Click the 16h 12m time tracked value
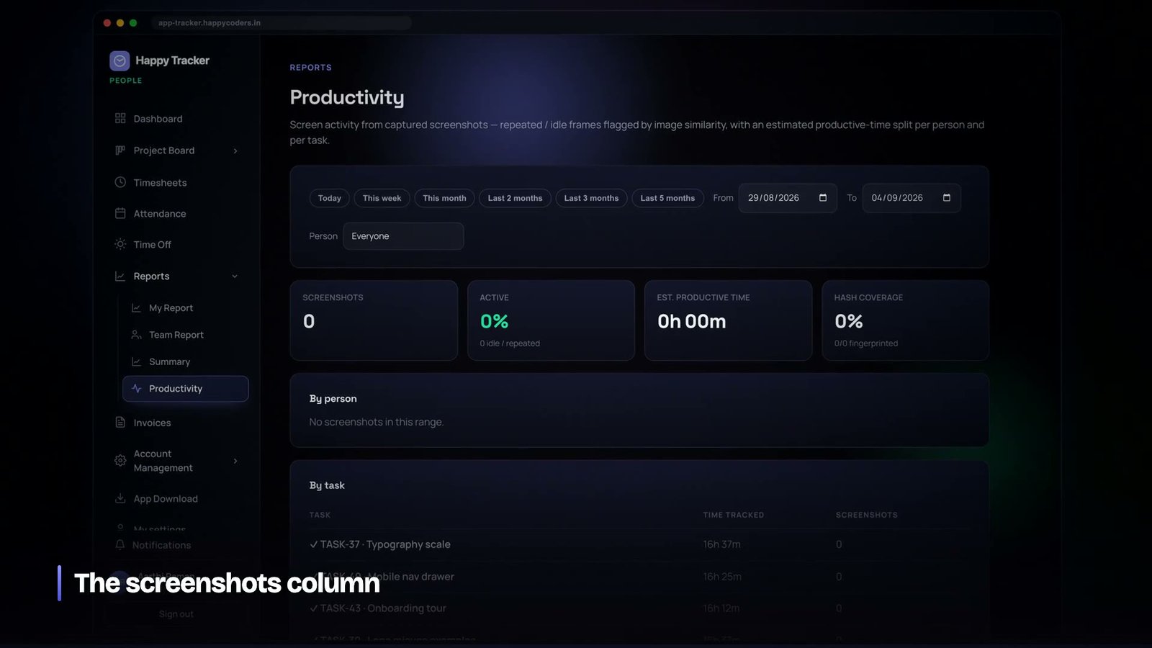The image size is (1152, 648). 721,608
